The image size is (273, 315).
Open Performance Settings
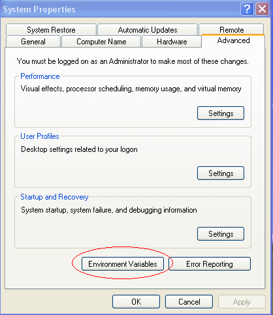click(221, 113)
